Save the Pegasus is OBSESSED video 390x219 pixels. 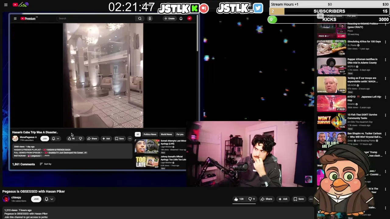[299, 199]
